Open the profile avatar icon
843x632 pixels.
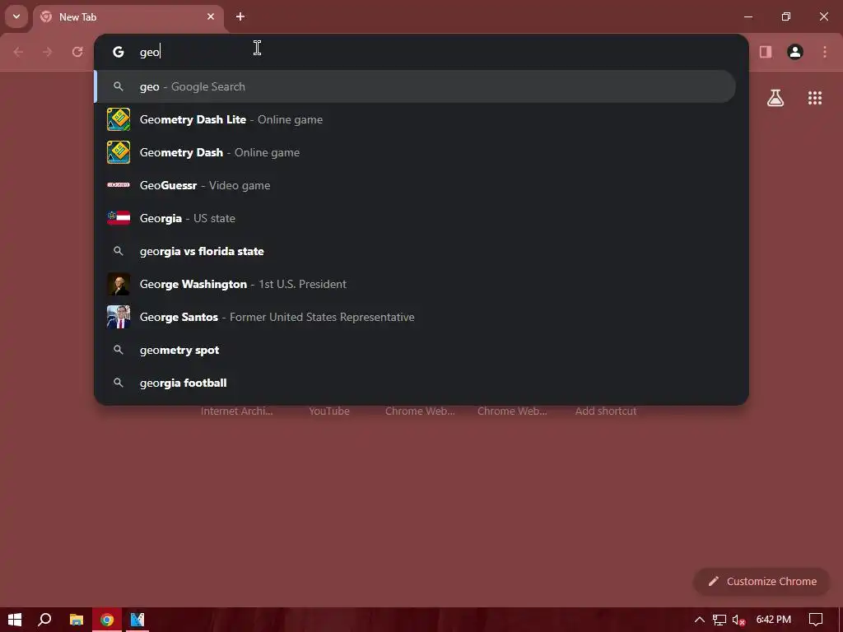point(795,52)
